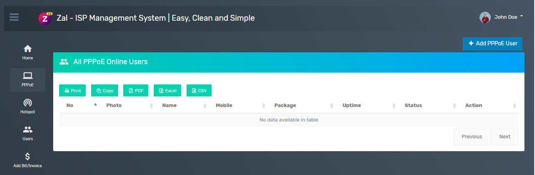Sort table by Mobile column
This screenshot has height=175, width=535.
pos(238,105)
